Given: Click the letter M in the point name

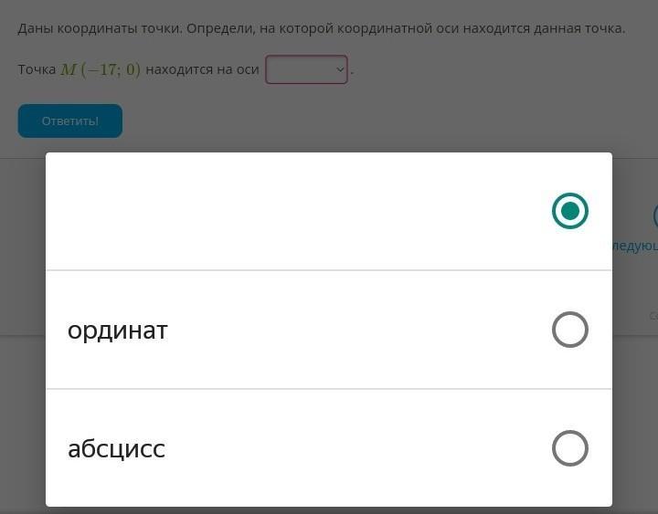Looking at the screenshot, I should (69, 69).
